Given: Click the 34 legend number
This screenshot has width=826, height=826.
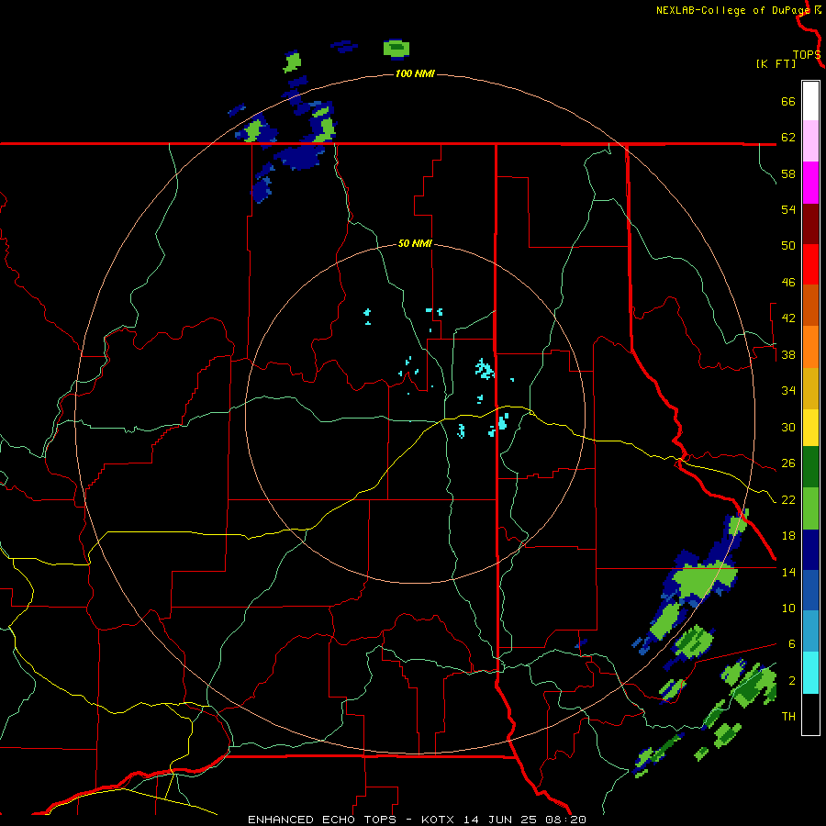Looking at the screenshot, I should (788, 391).
